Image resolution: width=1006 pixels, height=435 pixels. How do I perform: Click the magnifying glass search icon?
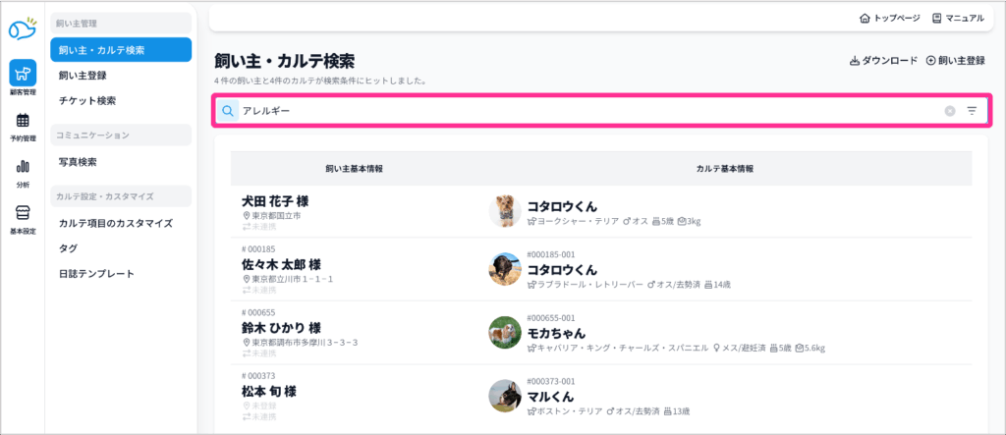(x=228, y=111)
